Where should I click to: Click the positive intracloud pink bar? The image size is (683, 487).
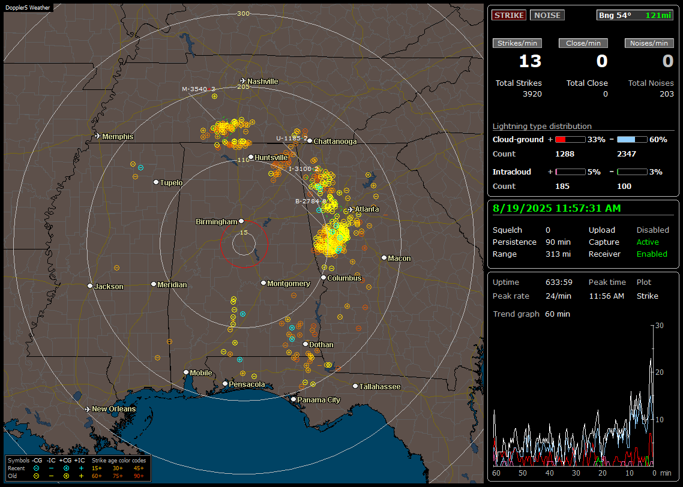pos(570,172)
